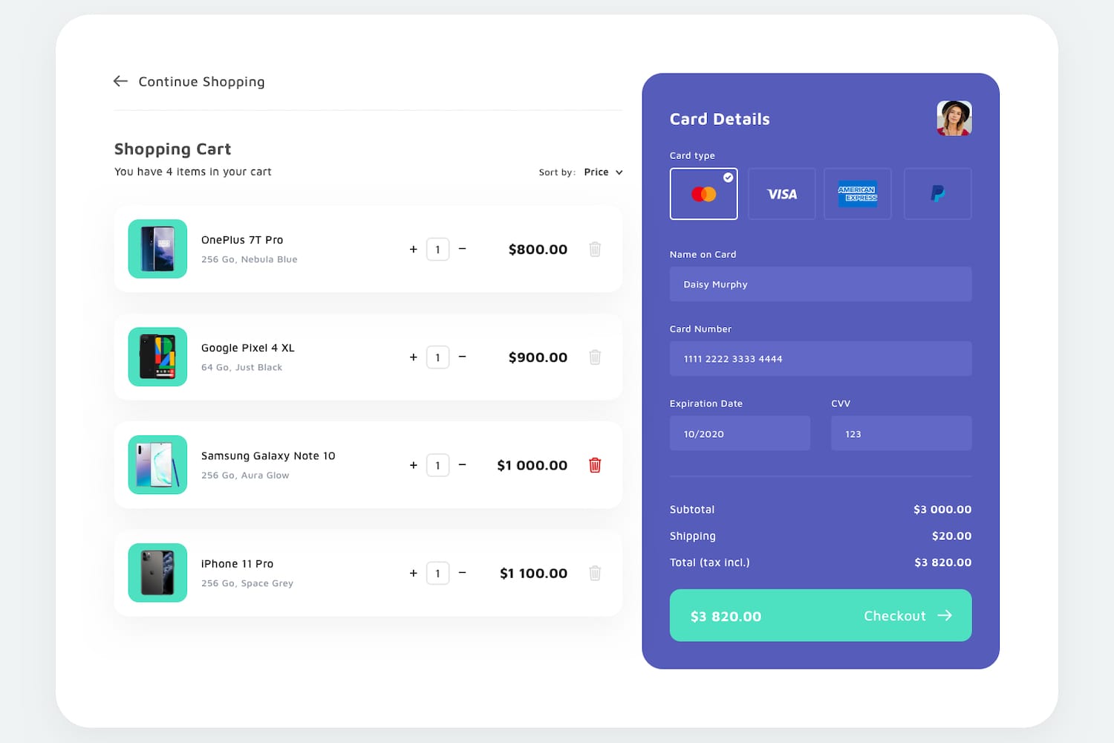
Task: Click the user profile avatar
Action: point(954,118)
